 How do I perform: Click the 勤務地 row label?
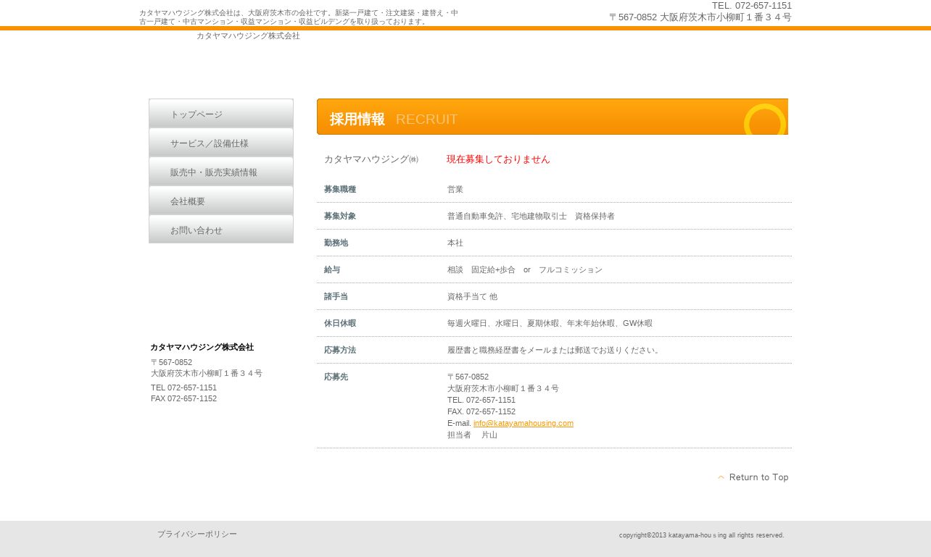(336, 243)
